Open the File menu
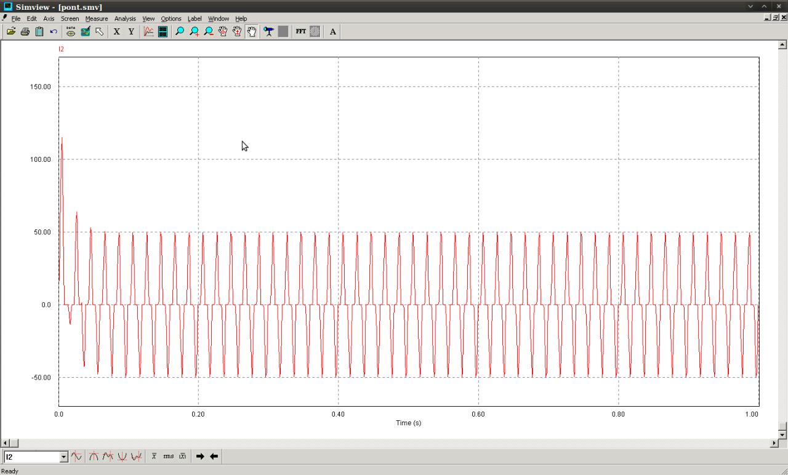This screenshot has height=475, width=788. tap(16, 18)
